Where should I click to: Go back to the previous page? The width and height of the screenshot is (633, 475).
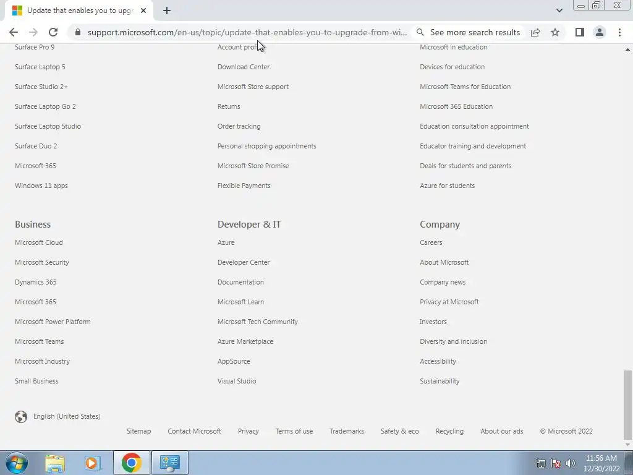tap(14, 32)
